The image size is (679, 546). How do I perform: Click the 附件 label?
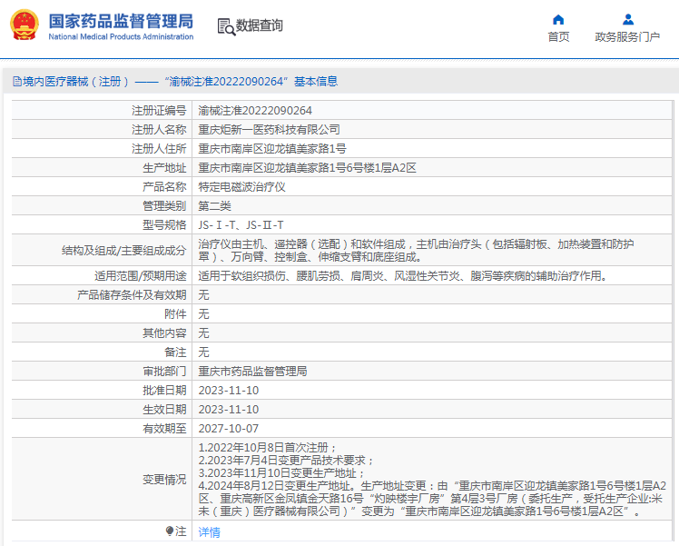pos(175,314)
